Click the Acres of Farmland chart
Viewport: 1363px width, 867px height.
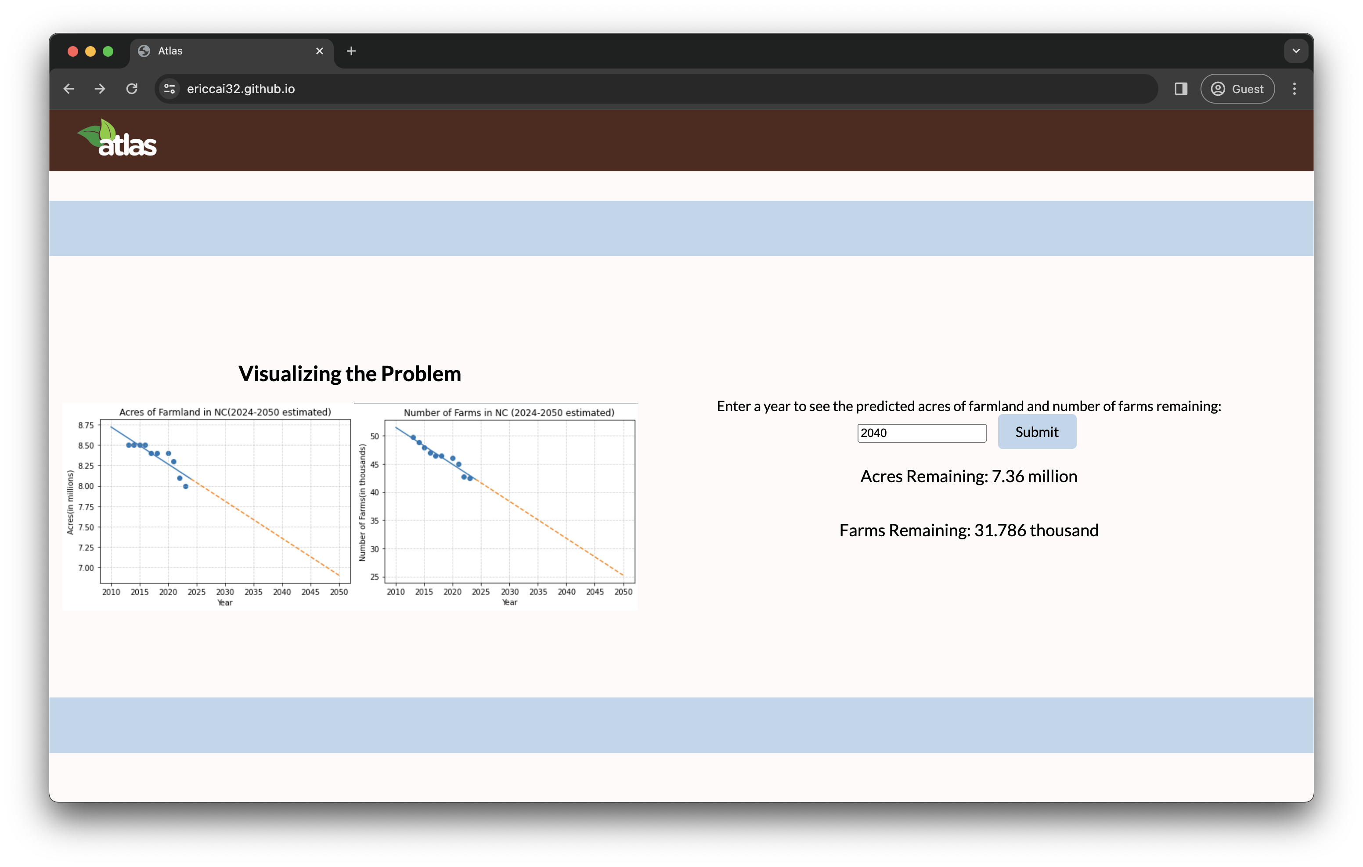208,506
